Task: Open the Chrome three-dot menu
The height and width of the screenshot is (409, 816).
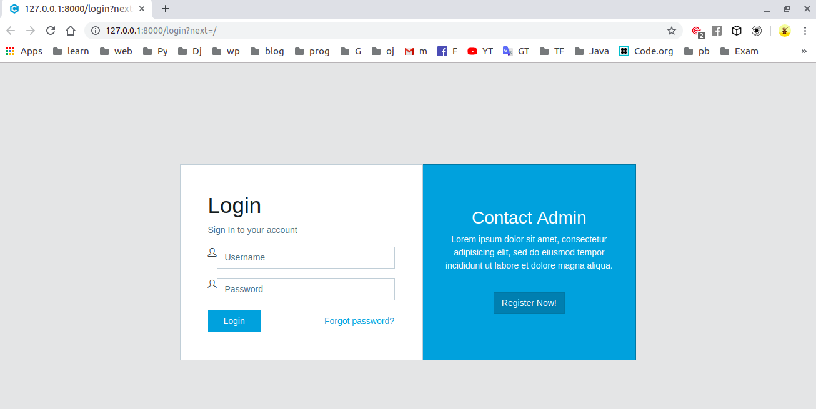Action: click(805, 31)
